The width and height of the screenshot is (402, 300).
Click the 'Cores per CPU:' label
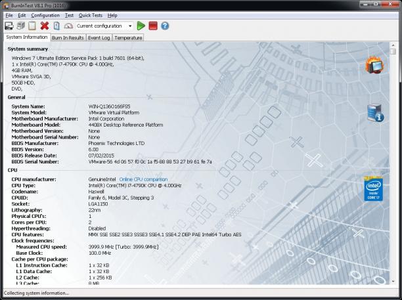pos(29,222)
